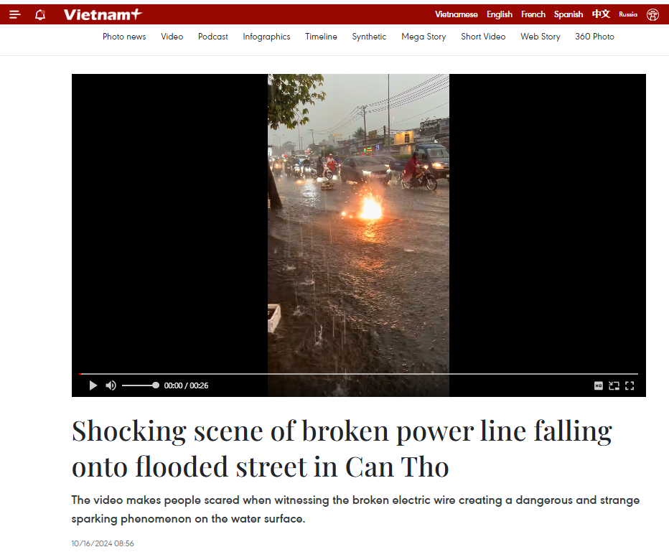Adjust the video volume slider
Image resolution: width=669 pixels, height=552 pixels.
[141, 385]
